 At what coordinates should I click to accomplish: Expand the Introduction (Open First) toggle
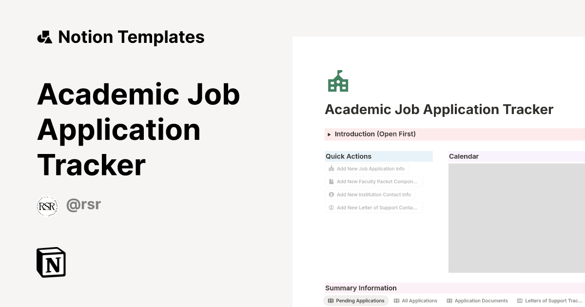[x=329, y=134]
